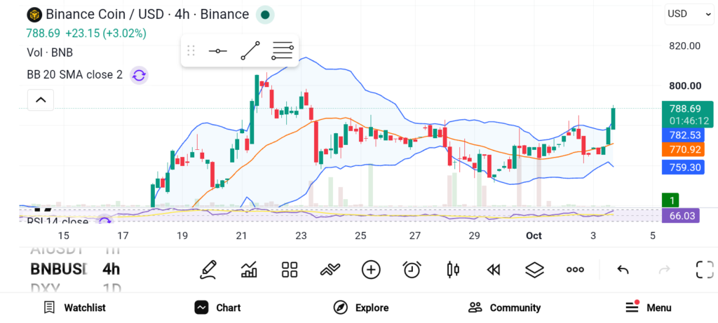The width and height of the screenshot is (718, 323).
Task: Click the RSI 14 close label
Action: pos(57,221)
